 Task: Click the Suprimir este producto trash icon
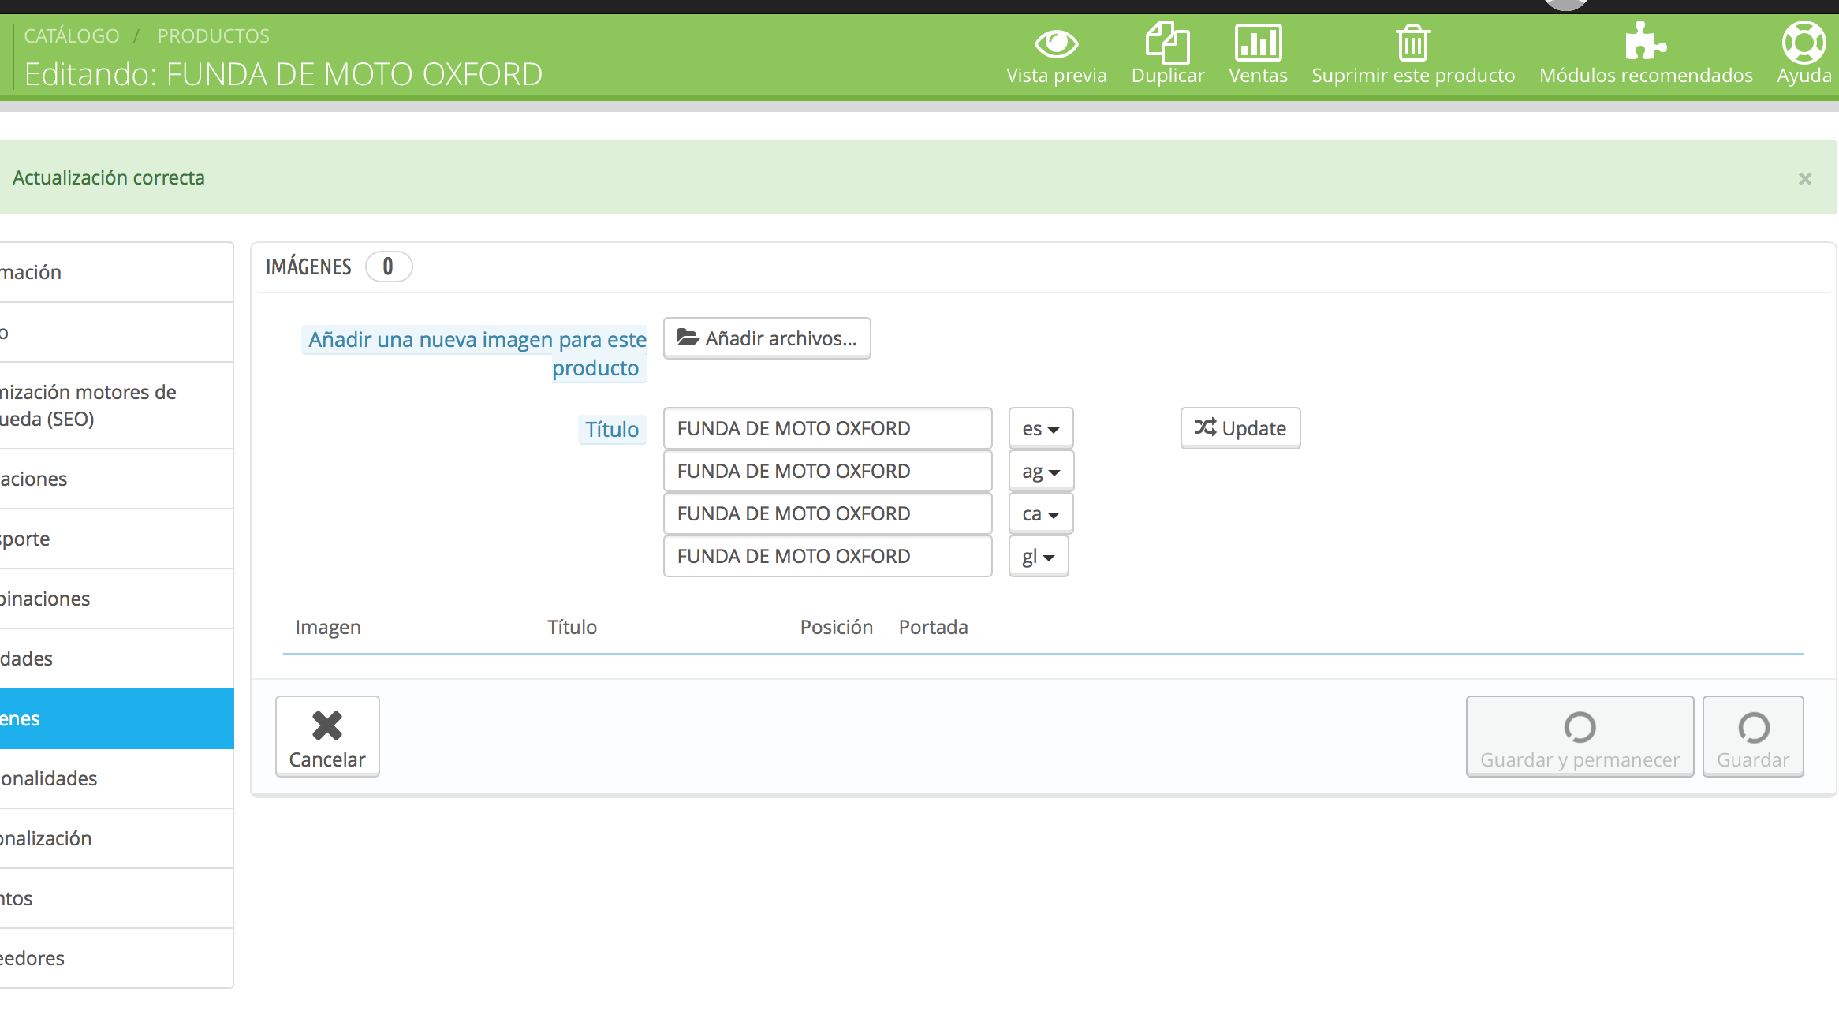1412,43
